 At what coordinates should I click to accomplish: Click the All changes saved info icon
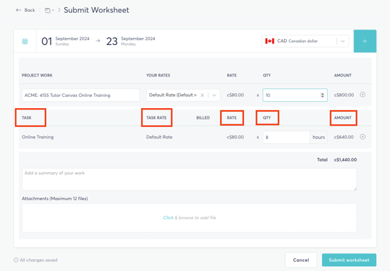[x=16, y=260]
